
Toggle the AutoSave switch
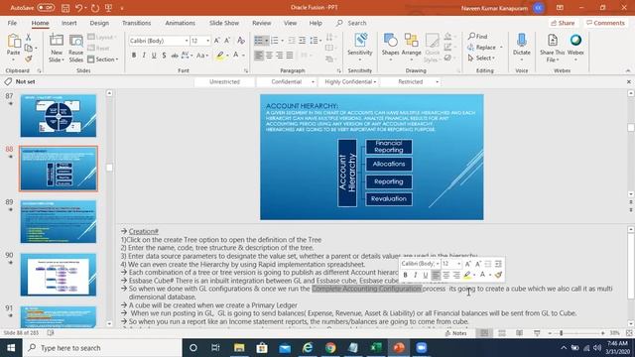click(x=46, y=8)
